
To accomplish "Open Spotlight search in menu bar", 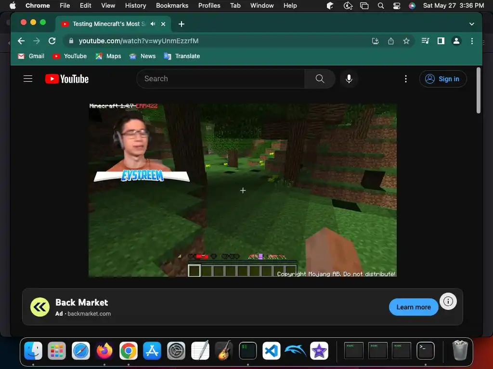I will point(380,5).
